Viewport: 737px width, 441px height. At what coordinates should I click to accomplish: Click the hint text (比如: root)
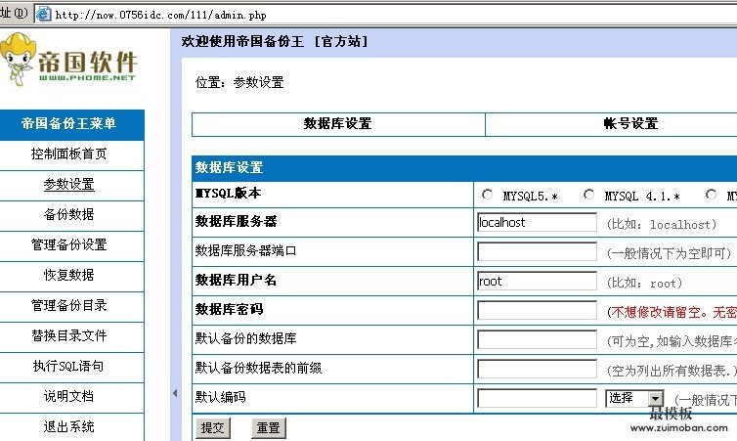coord(644,283)
